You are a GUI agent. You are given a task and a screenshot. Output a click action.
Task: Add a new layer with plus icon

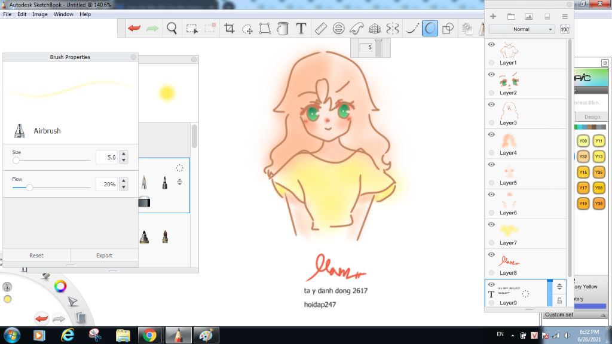click(x=493, y=16)
